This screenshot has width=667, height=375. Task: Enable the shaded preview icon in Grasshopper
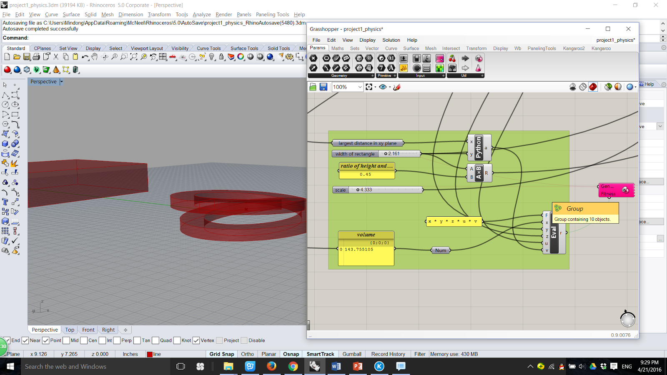click(593, 87)
